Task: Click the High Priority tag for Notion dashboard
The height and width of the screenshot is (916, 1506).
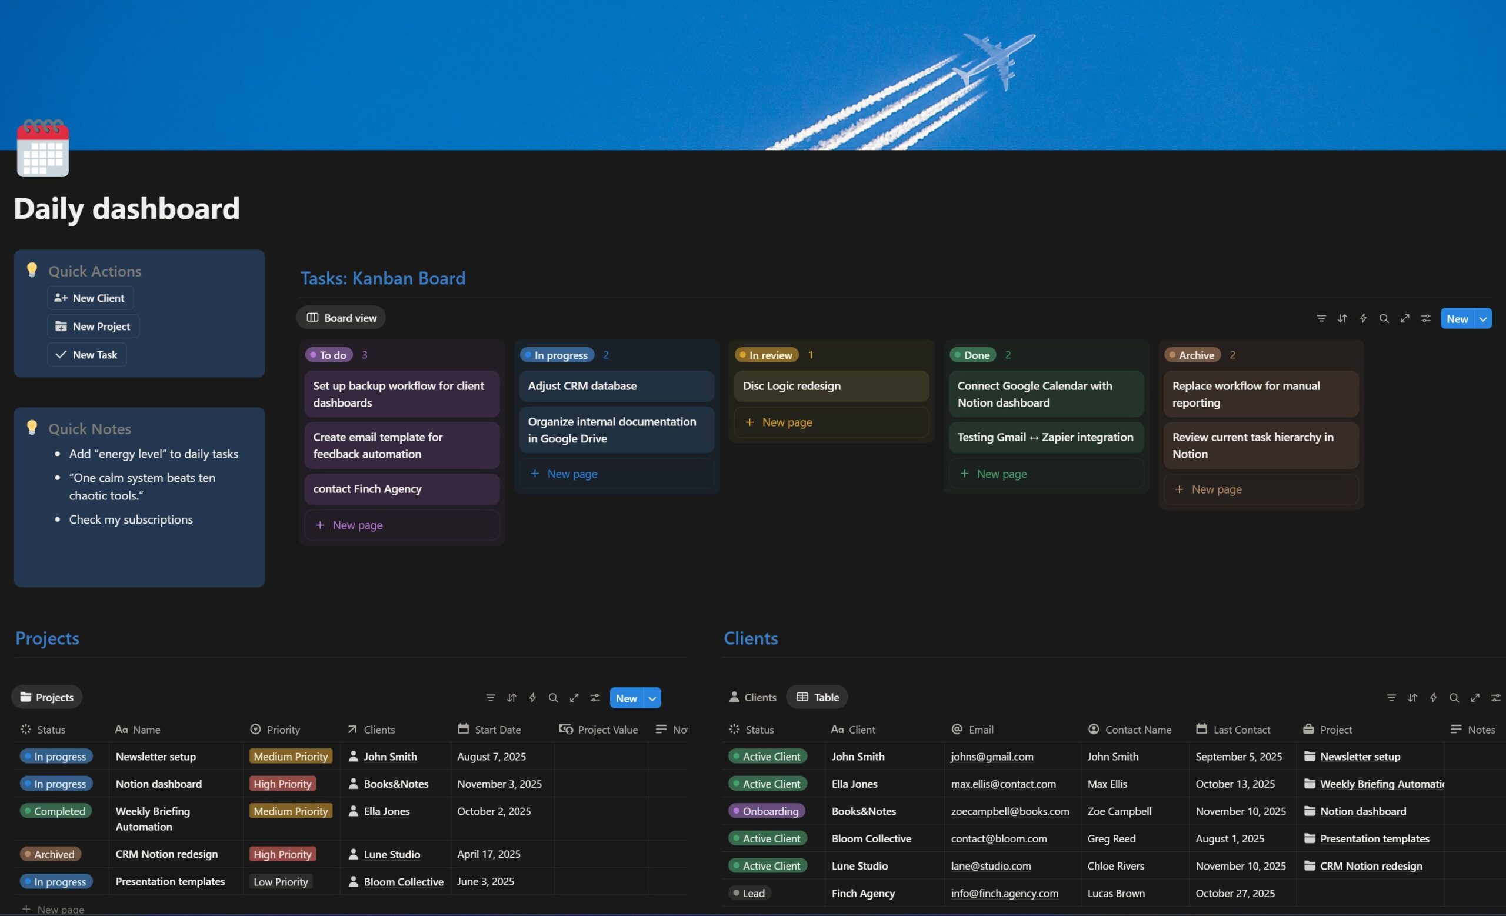Action: [282, 784]
